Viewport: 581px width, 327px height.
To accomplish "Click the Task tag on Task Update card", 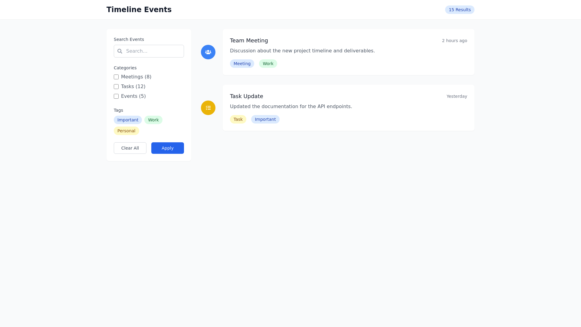I will tap(238, 119).
